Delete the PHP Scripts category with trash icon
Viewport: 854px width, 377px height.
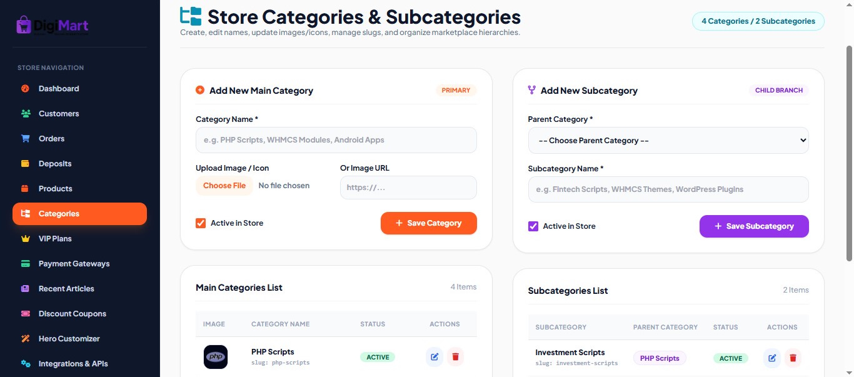[x=455, y=357]
